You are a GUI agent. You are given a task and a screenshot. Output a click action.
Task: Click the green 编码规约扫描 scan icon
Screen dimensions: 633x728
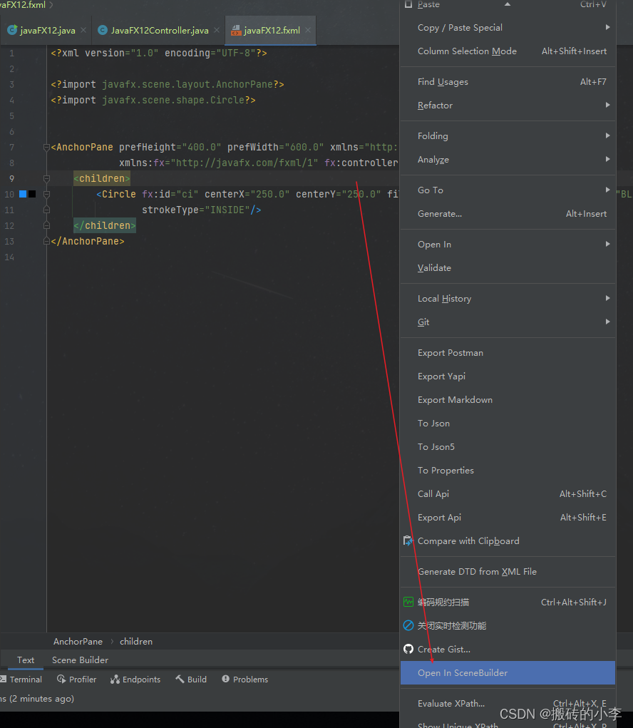408,602
